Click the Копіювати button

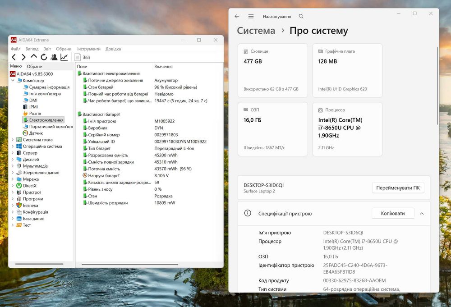pos(393,213)
